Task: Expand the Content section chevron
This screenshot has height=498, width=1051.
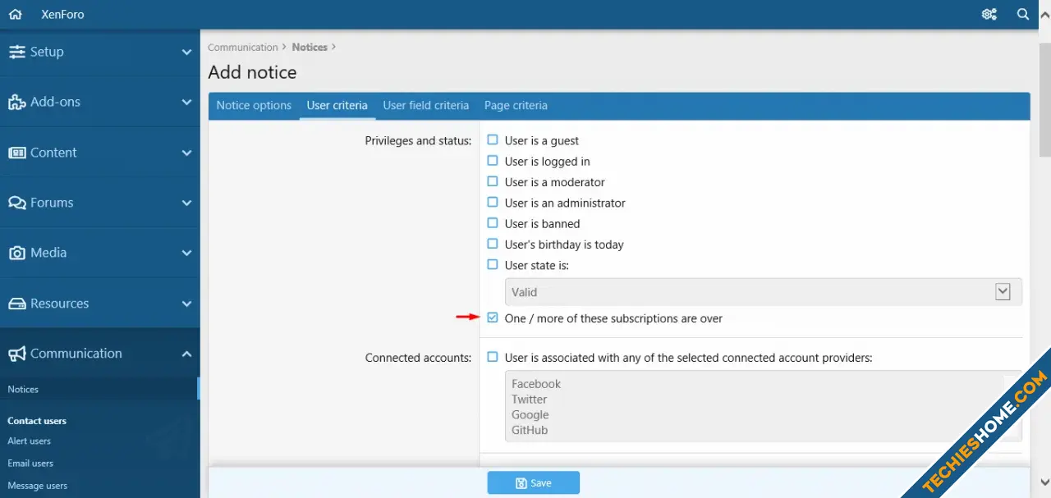Action: tap(186, 153)
